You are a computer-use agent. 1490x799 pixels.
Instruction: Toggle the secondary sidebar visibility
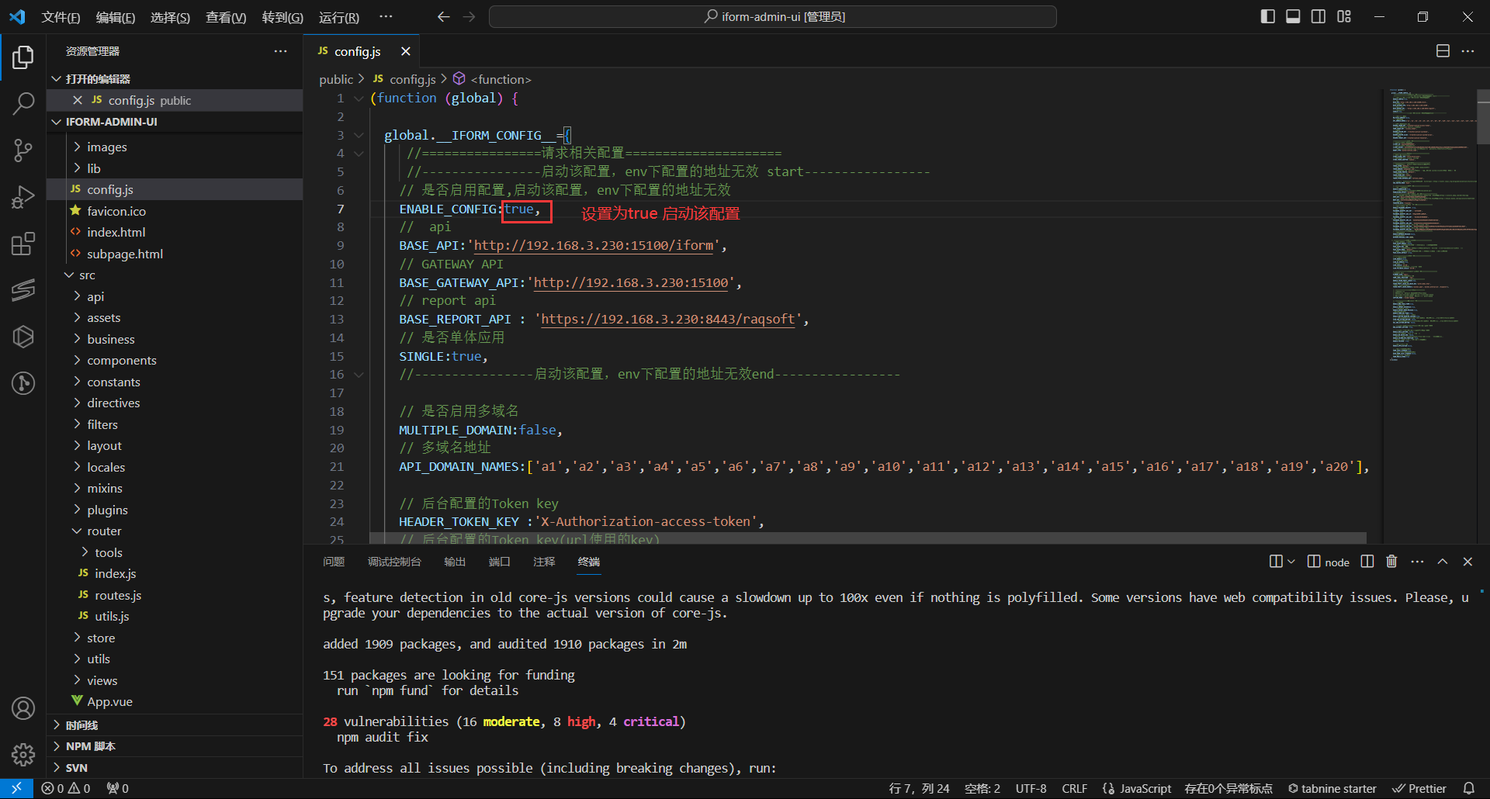click(1318, 16)
